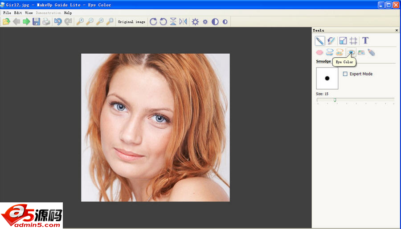
Task: Adjust the Size slider handle
Action: point(335,100)
